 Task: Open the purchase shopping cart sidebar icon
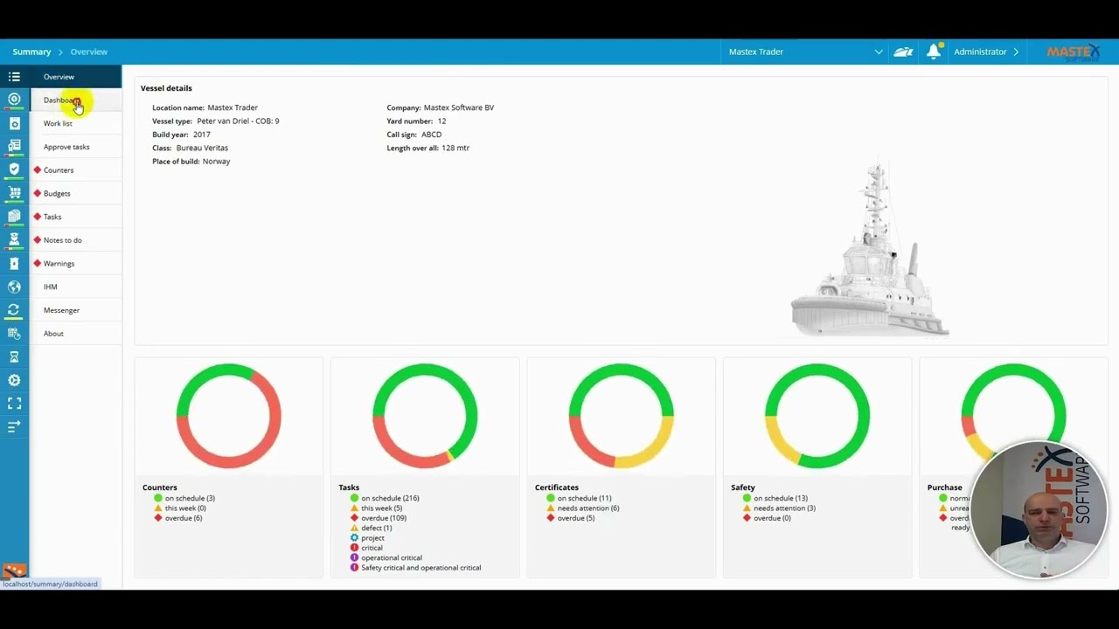pyautogui.click(x=14, y=193)
